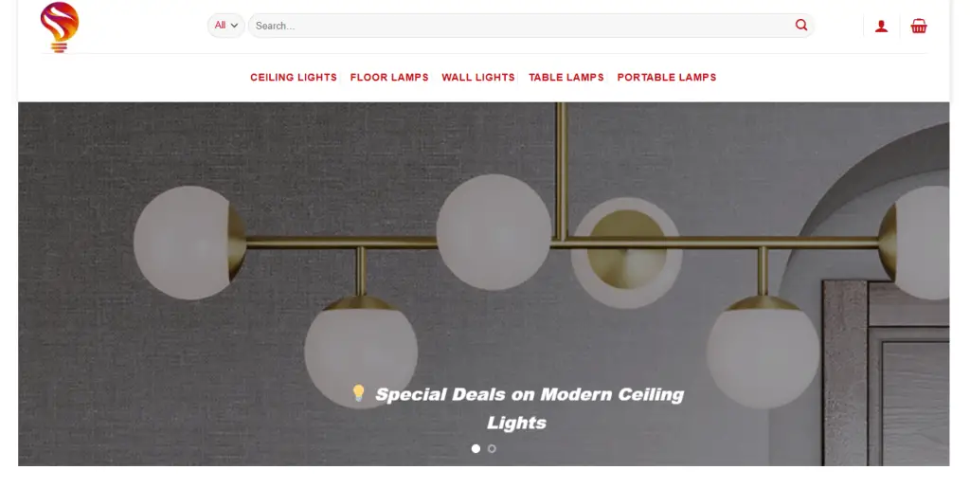970x488 pixels.
Task: Open the Floor Lamps menu
Action: 389,78
